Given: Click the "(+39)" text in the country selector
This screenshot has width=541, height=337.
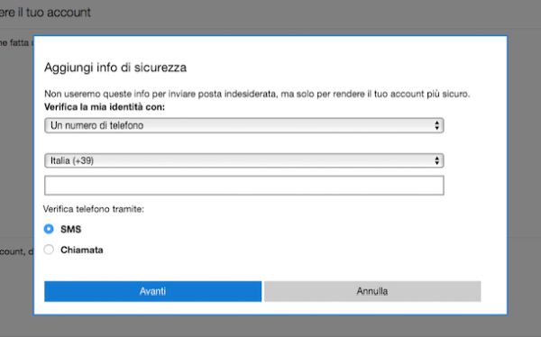Looking at the screenshot, I should 83,160.
